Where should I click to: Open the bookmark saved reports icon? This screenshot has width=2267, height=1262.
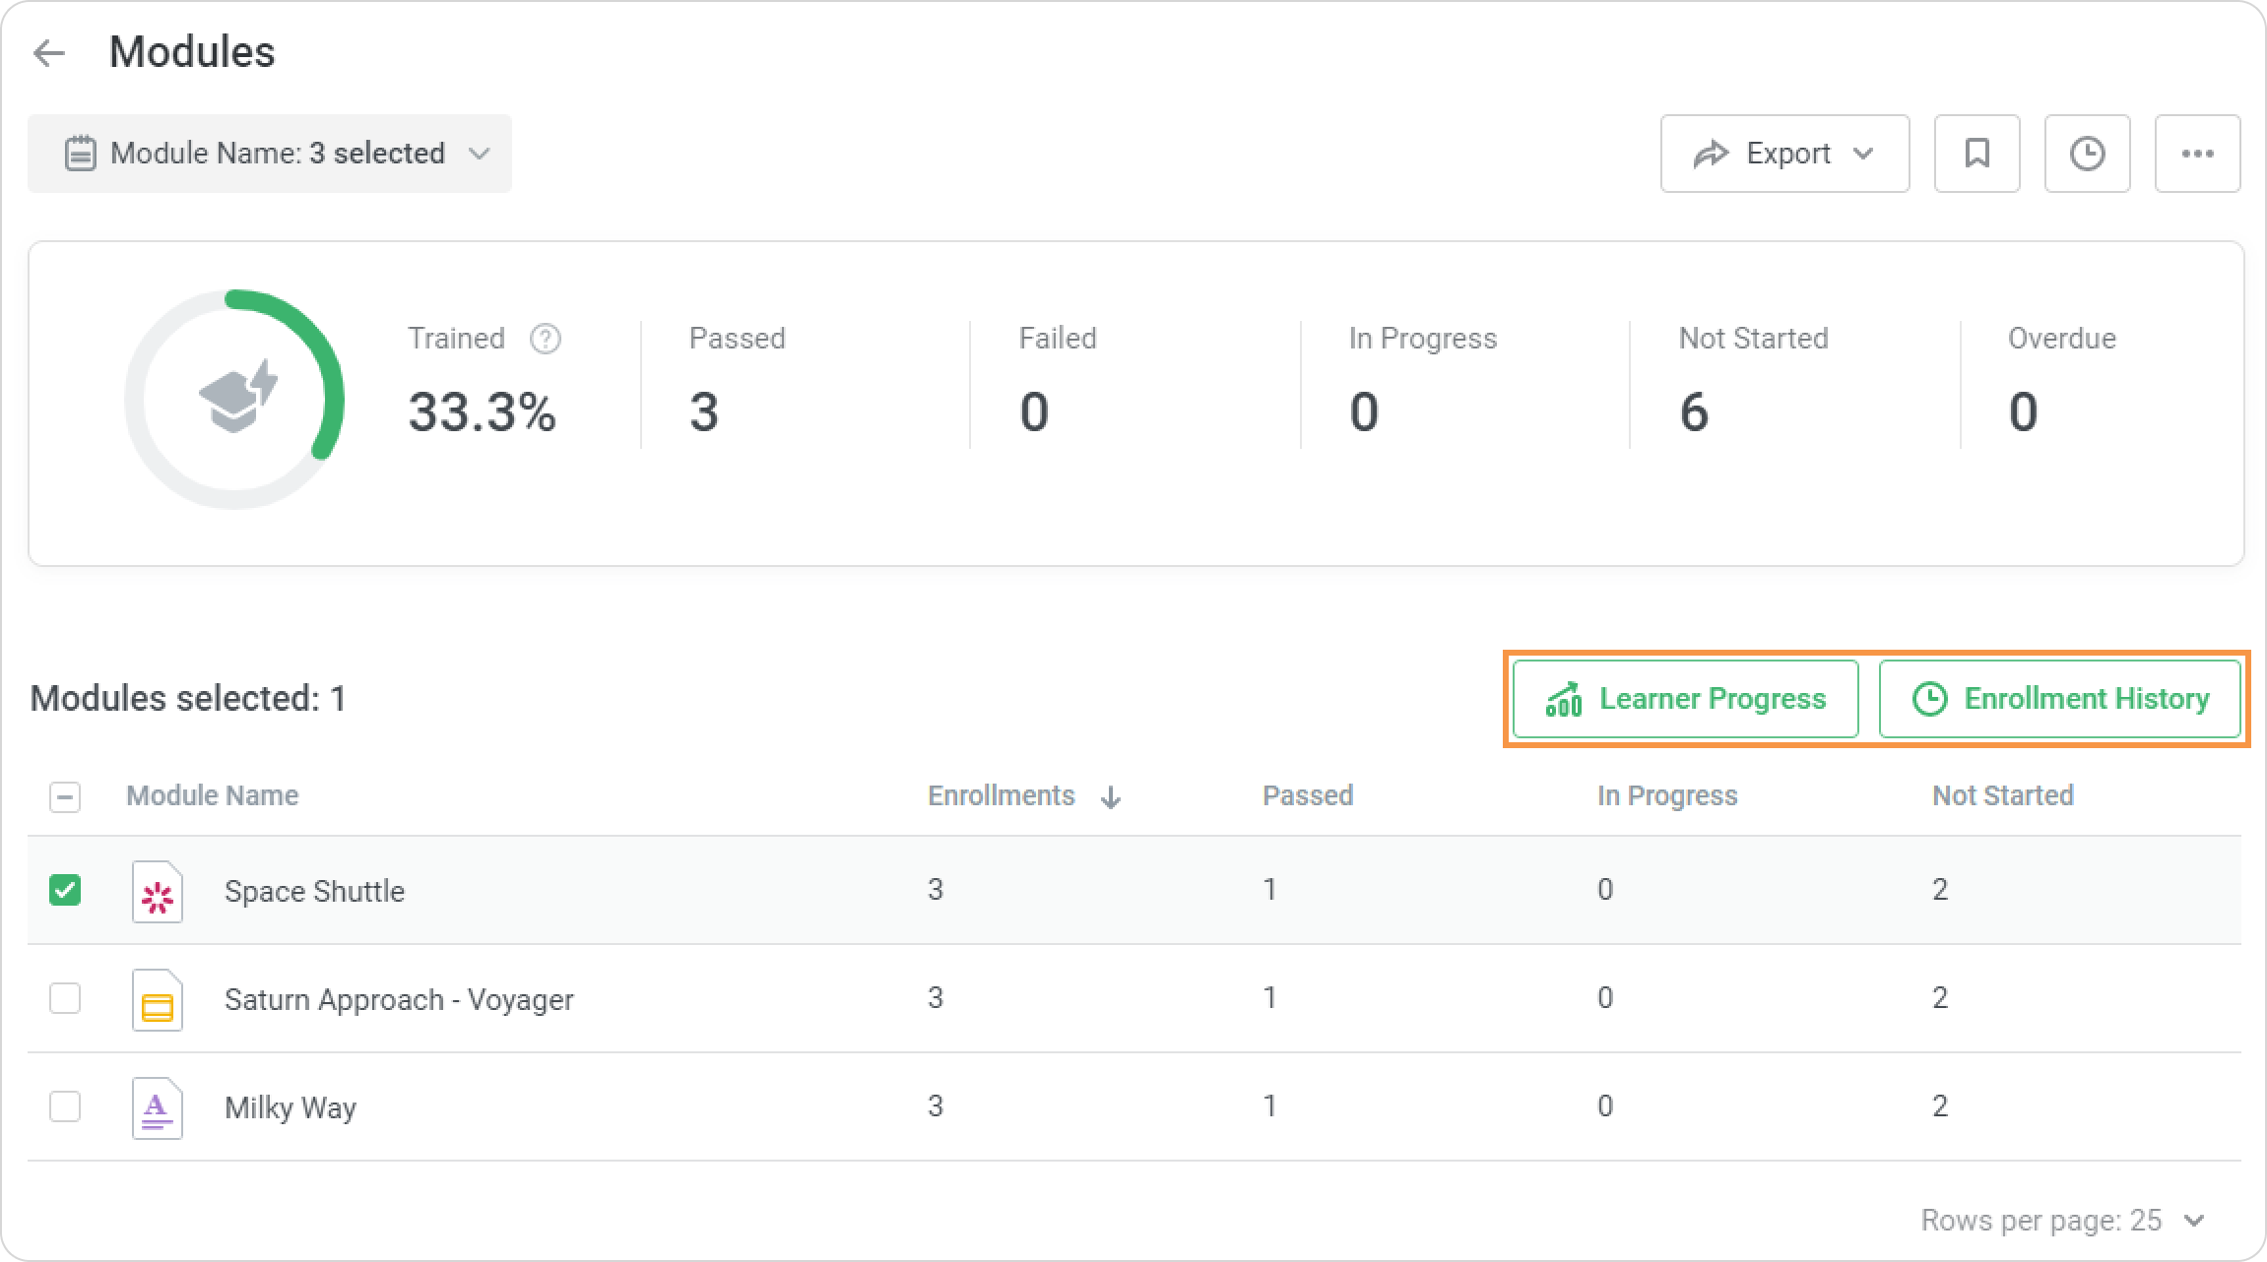1976,154
